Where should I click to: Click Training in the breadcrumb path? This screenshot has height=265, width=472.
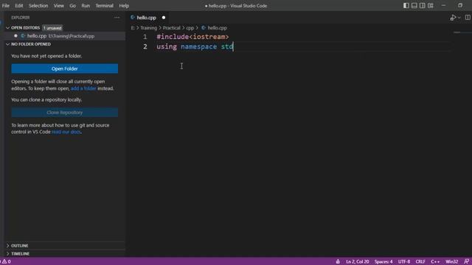tap(149, 28)
